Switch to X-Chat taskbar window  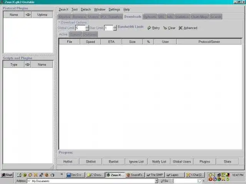pyautogui.click(x=195, y=175)
